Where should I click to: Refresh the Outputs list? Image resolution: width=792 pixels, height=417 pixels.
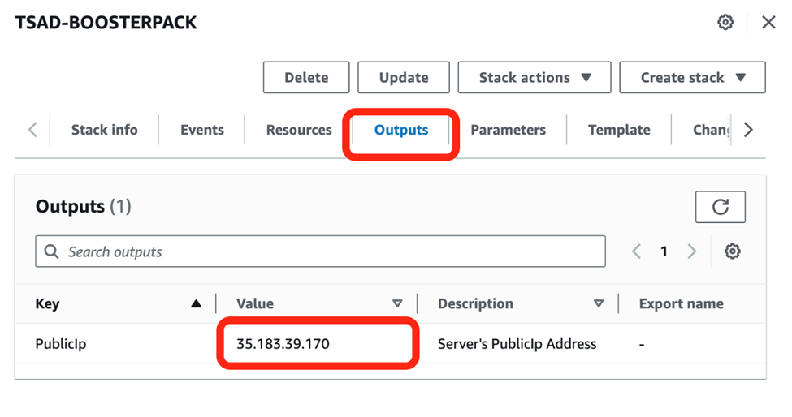click(x=720, y=207)
